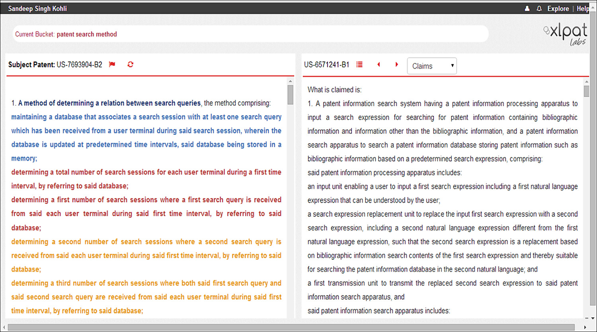The height and width of the screenshot is (332, 597).
Task: Click bucket name 'patent search method'
Action: coord(87,34)
